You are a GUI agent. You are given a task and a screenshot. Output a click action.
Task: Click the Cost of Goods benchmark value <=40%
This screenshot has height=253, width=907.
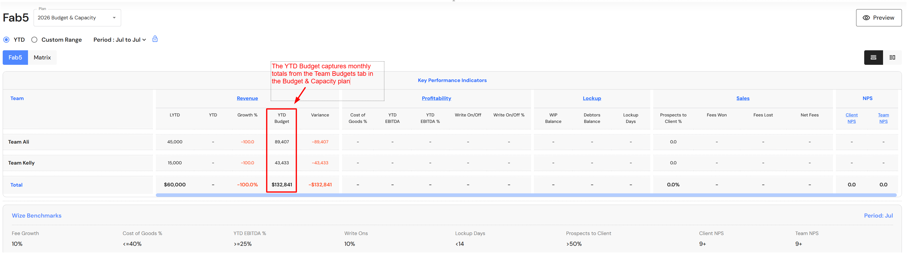(x=132, y=244)
